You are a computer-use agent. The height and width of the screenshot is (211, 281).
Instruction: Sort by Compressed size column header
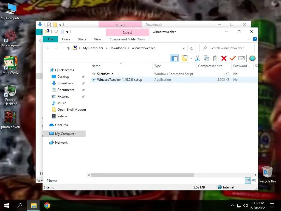(x=214, y=66)
